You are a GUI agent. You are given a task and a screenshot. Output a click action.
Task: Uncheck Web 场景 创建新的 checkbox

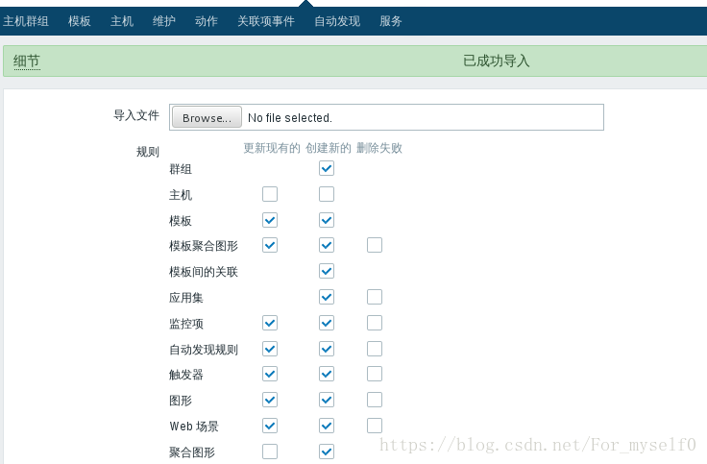[327, 426]
